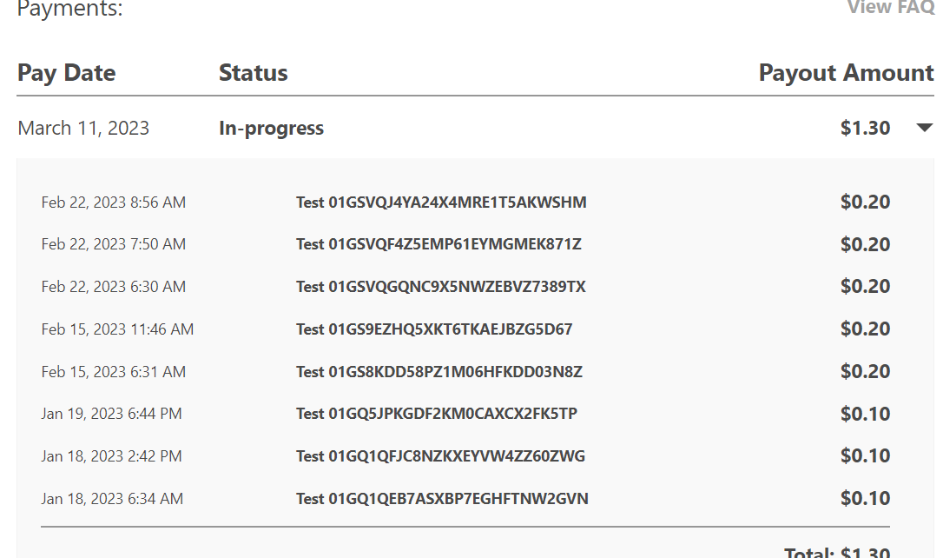943x558 pixels.
Task: Select Test 01GS9EZHQ5XKT6TKAEJBZG5D67 entry
Action: point(434,329)
